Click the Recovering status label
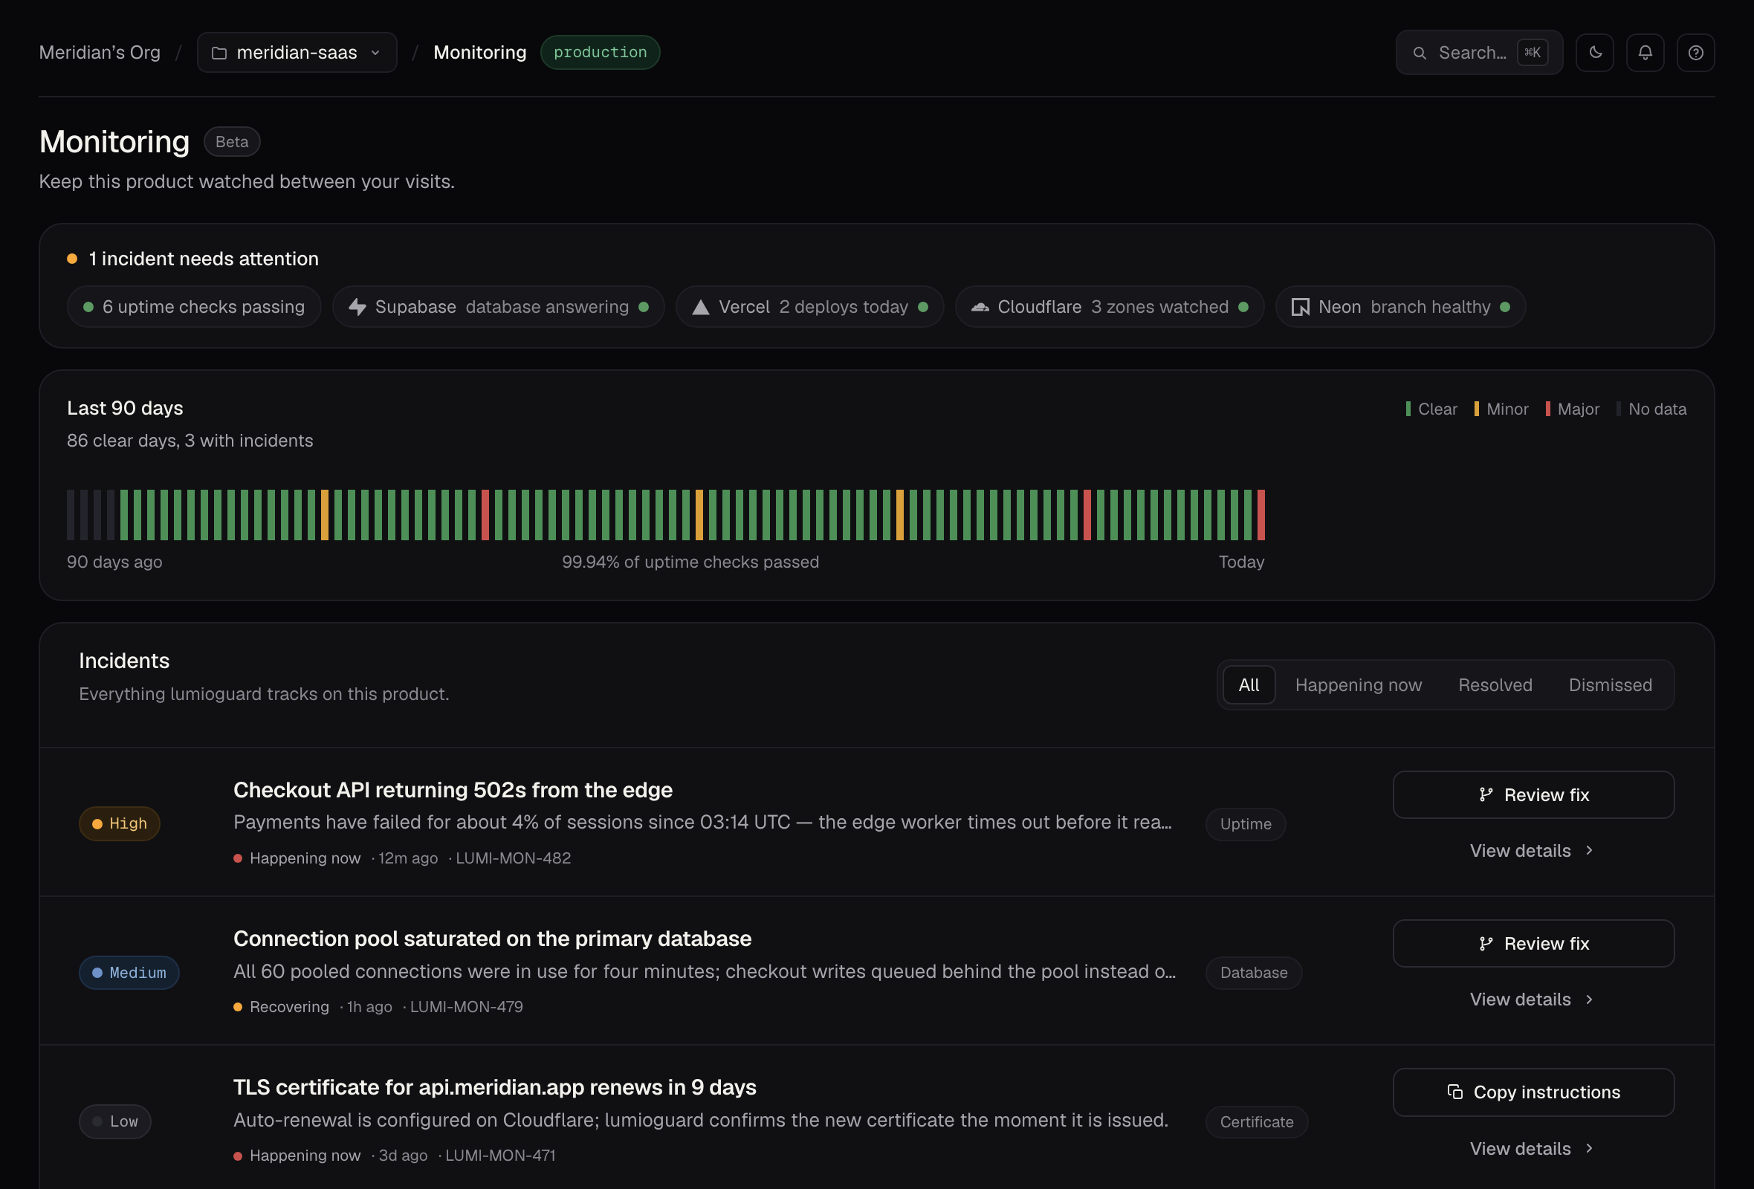This screenshot has width=1754, height=1189. (289, 1006)
